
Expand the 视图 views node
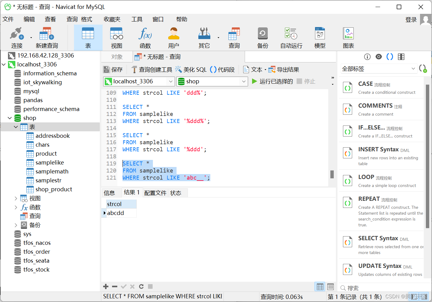16,198
